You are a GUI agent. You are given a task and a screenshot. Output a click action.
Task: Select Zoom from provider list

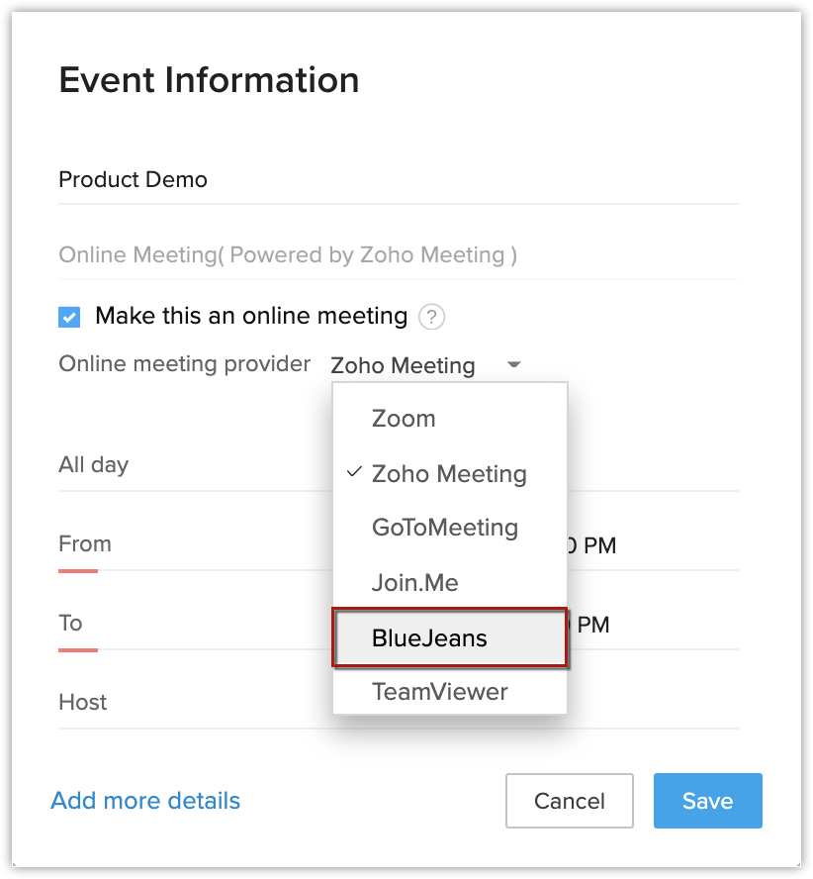(x=404, y=419)
